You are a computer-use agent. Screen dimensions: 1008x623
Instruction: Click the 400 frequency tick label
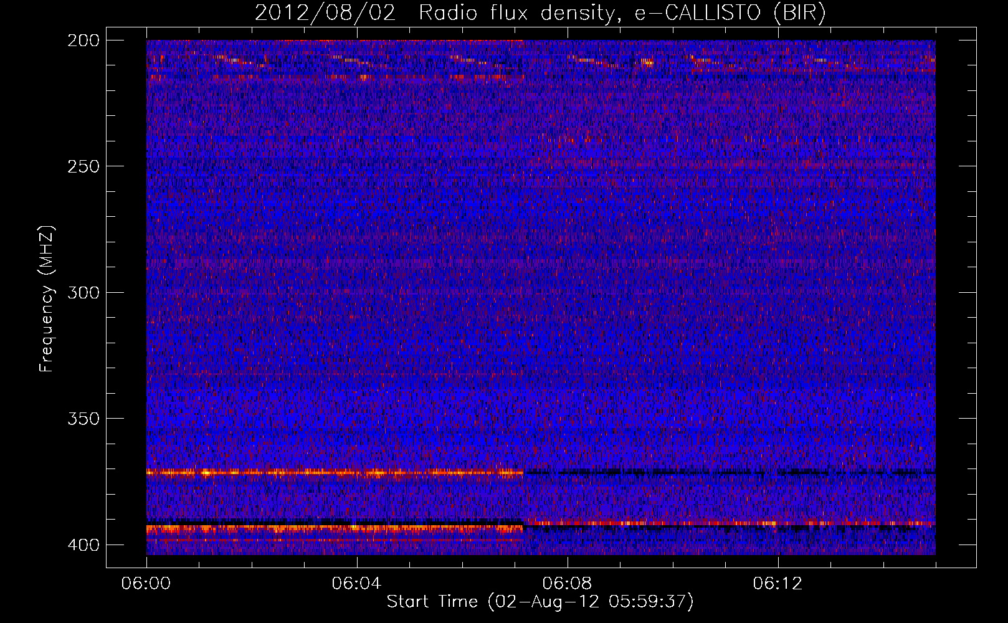83,545
